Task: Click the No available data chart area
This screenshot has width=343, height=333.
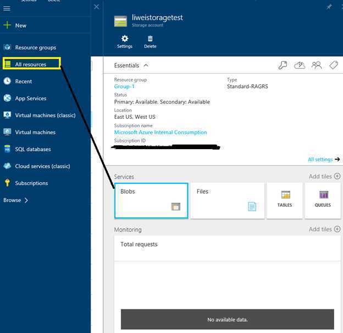Action: 227,319
